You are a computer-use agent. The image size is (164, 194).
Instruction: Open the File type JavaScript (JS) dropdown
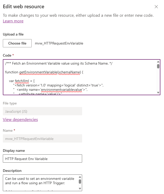click(x=42, y=111)
